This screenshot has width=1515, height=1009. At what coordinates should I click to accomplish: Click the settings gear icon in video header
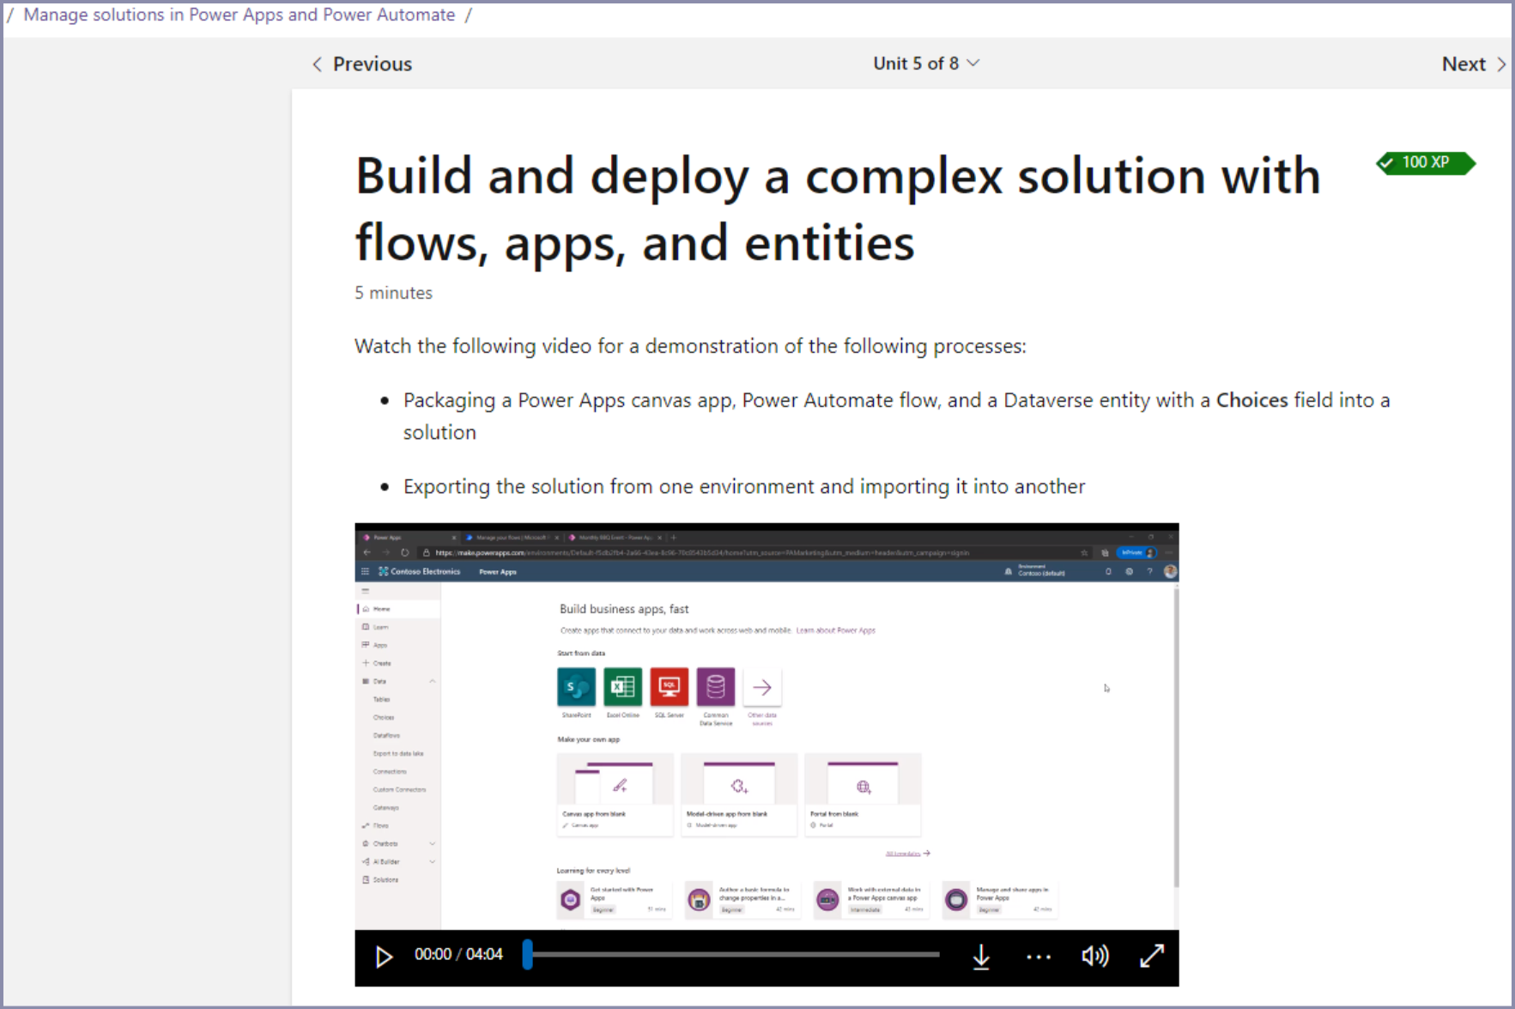click(x=1129, y=571)
